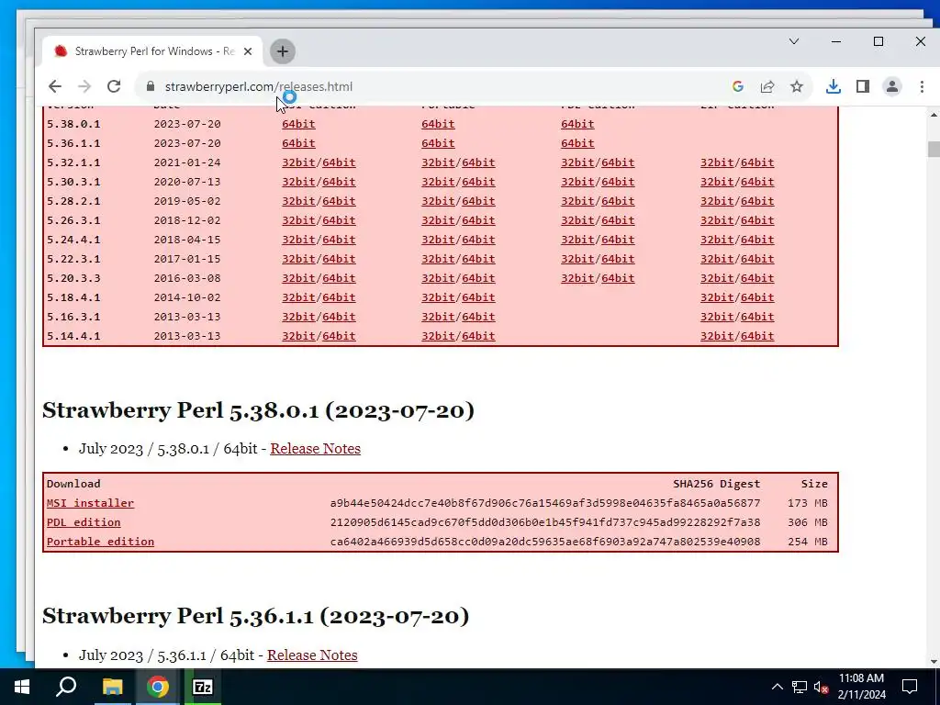Open Release Notes for 5.36.1.1
This screenshot has width=940, height=705.
point(312,655)
